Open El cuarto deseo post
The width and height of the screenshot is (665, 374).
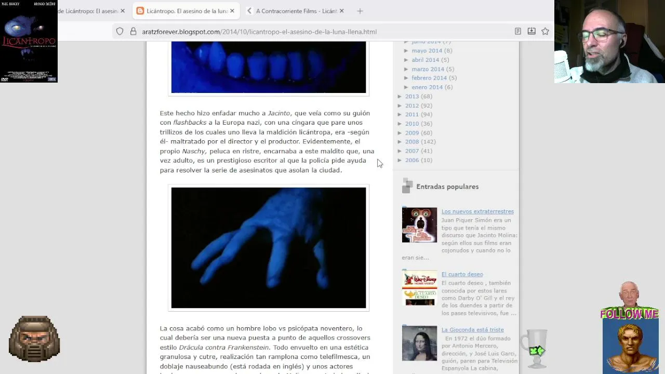pos(462,274)
